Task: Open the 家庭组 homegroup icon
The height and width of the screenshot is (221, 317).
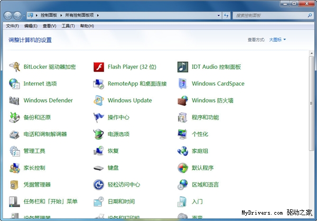Action: 183,151
